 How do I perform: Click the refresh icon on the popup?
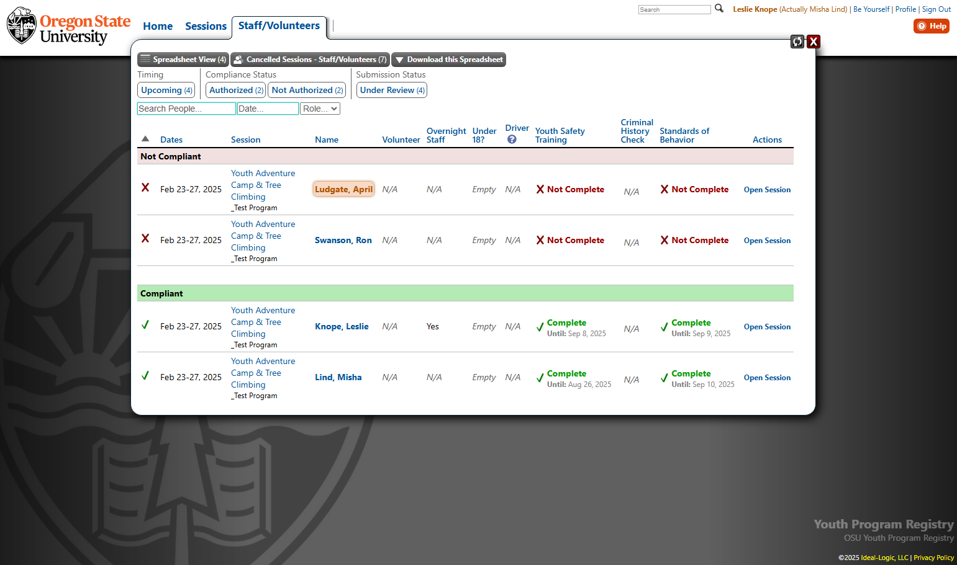click(797, 42)
